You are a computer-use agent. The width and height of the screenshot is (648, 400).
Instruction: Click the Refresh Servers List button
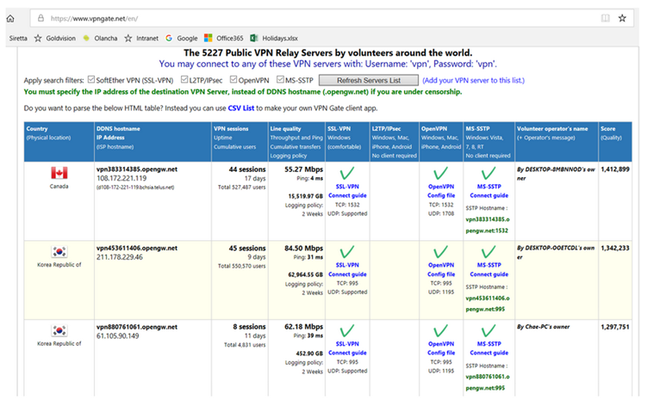369,80
